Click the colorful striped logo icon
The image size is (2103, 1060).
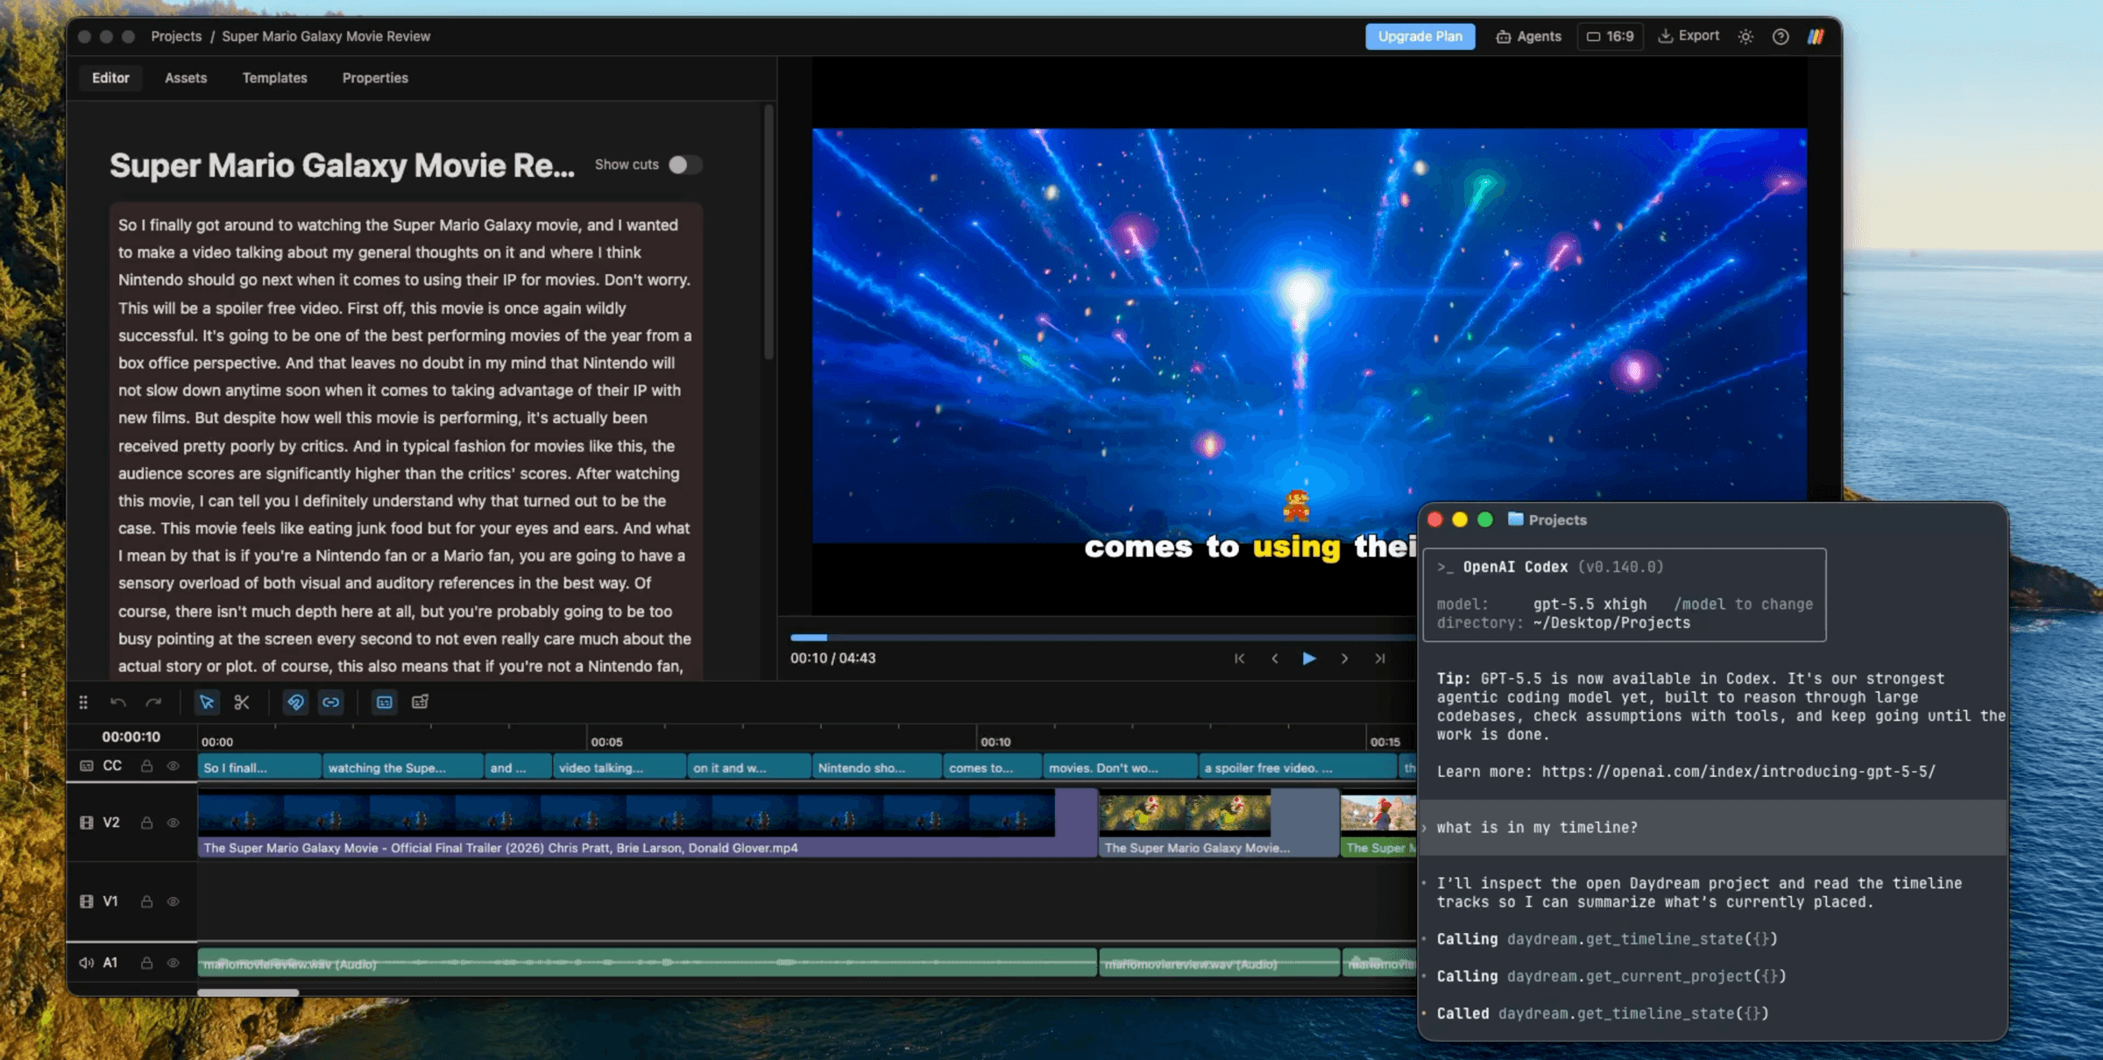(1816, 37)
